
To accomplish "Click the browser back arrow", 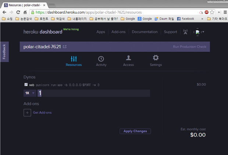I will (4, 12).
